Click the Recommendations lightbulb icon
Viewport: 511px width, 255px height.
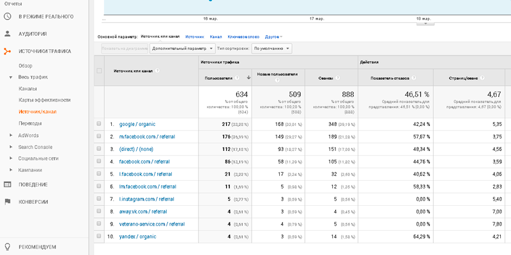pos(7,247)
